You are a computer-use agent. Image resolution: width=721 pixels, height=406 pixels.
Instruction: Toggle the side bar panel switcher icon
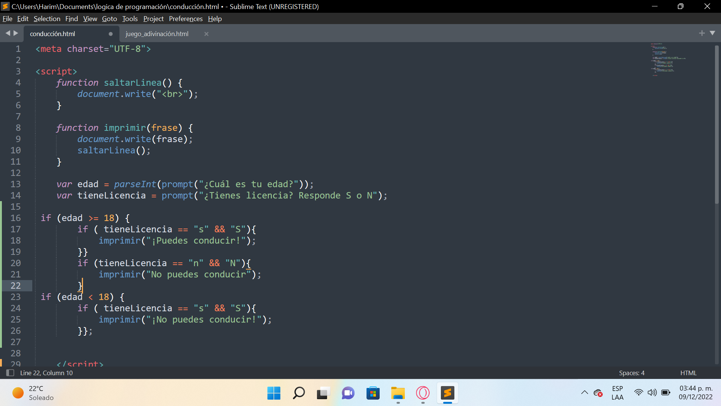(x=10, y=373)
